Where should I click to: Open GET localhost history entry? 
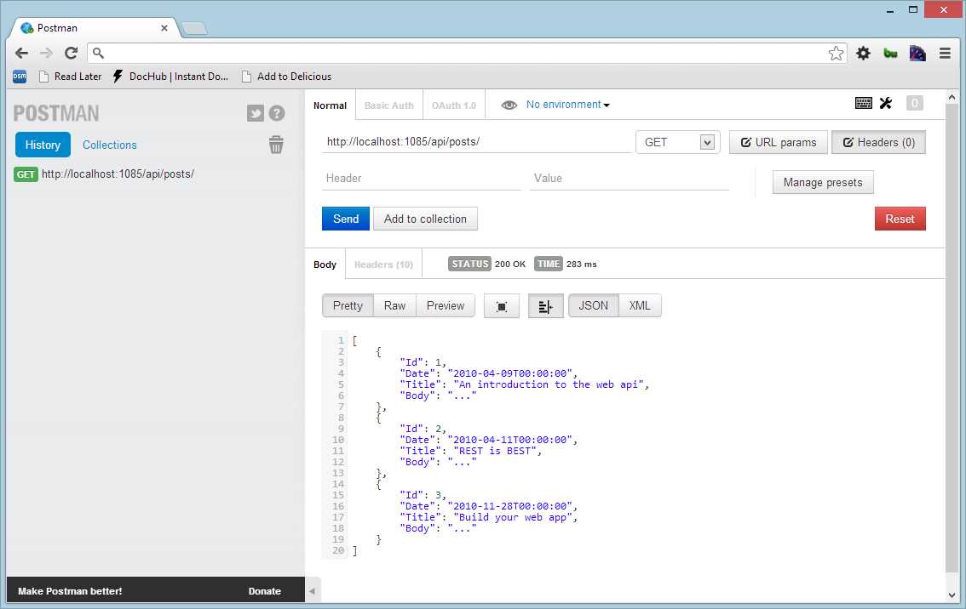click(104, 174)
